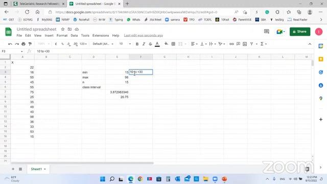Image resolution: width=327 pixels, height=184 pixels.
Task: Click the Print icon
Action: pos(24,44)
